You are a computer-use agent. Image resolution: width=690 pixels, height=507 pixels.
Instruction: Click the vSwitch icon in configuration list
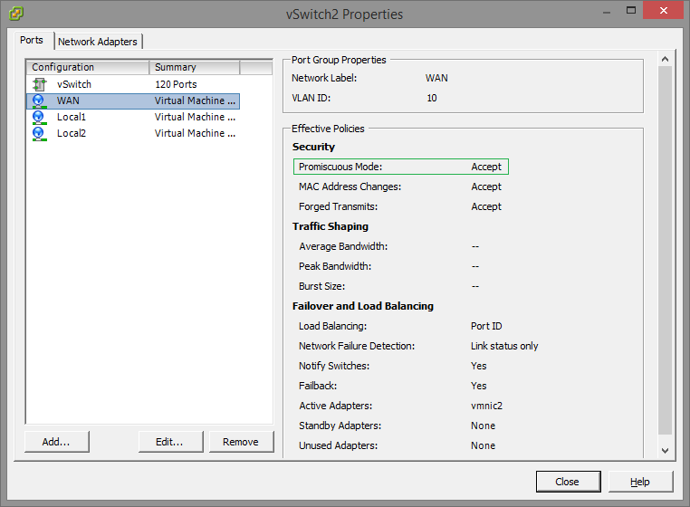pyautogui.click(x=39, y=84)
